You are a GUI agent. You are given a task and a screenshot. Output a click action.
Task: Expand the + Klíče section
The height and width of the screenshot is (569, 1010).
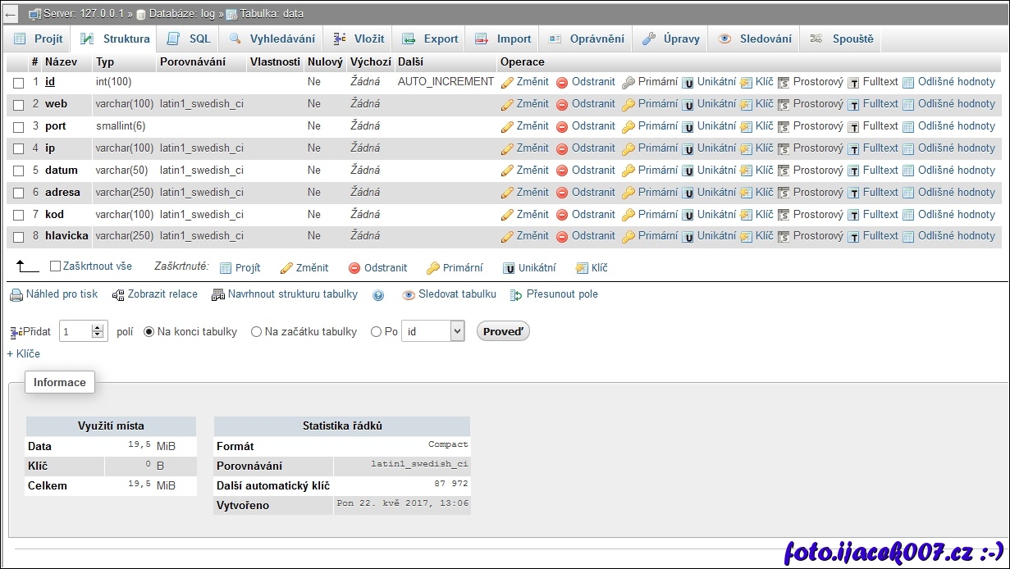(x=23, y=354)
